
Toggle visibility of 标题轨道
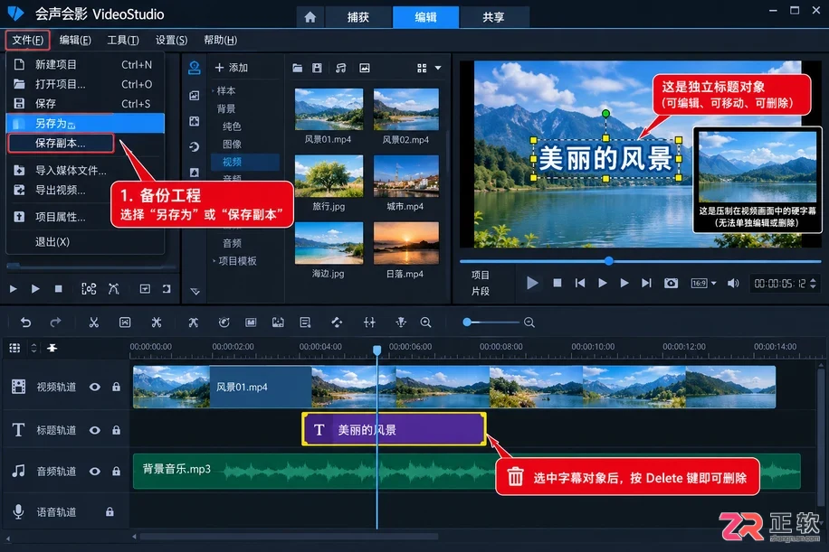tap(95, 430)
